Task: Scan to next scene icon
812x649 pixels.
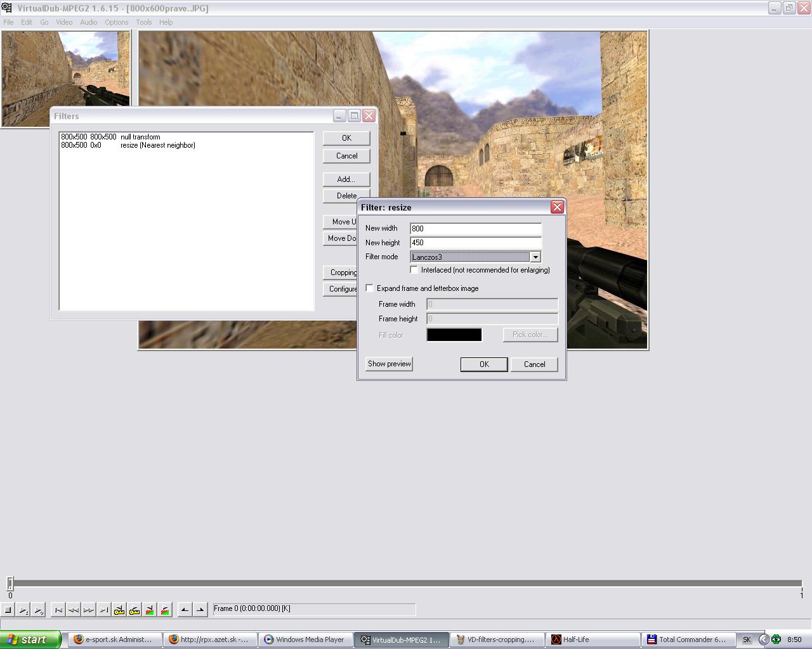Action: click(x=165, y=610)
